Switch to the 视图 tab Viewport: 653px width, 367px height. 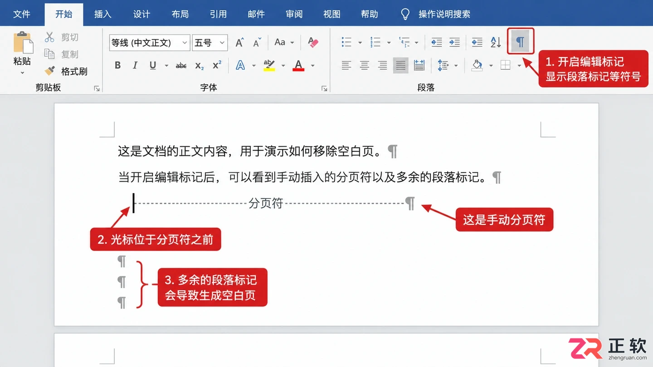(x=332, y=14)
